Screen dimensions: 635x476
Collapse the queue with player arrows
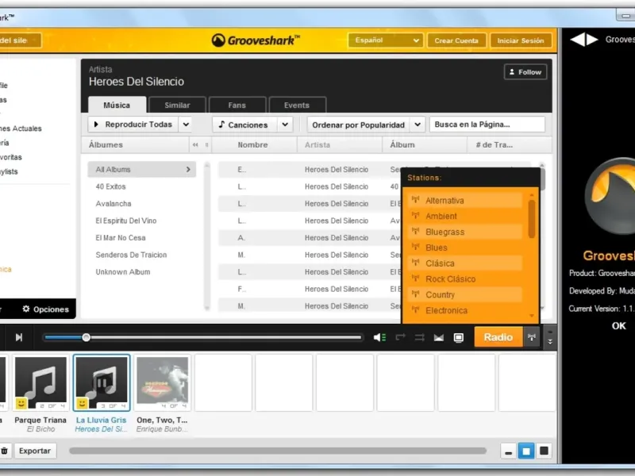coord(550,337)
